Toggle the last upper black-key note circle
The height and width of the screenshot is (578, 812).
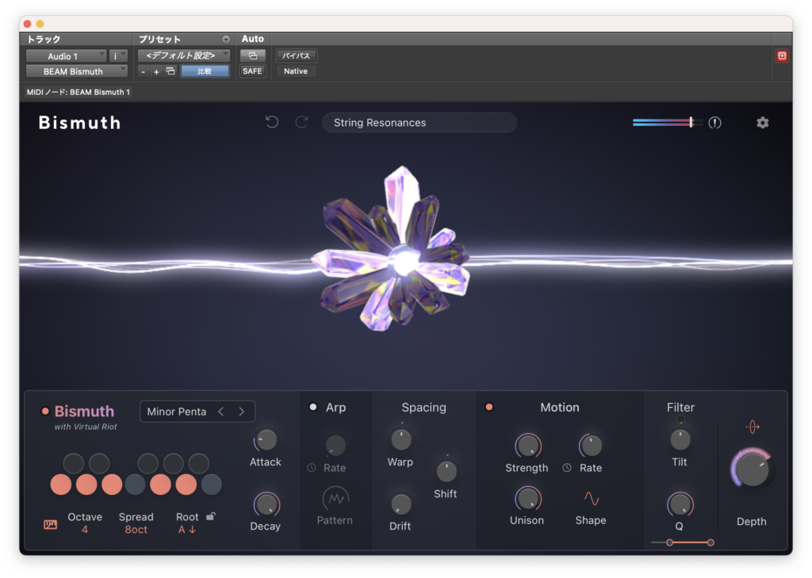199,463
